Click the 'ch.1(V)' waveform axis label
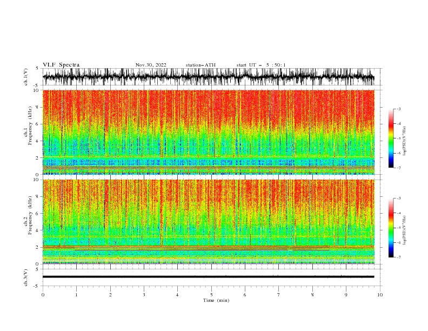Screen dimensions: 428x331 26,77
